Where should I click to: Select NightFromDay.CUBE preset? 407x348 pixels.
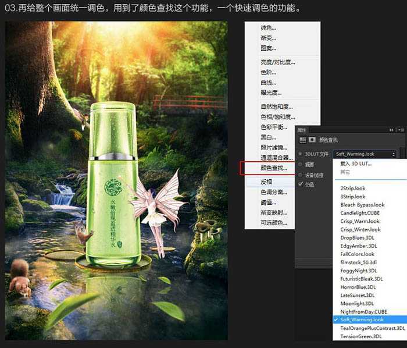[x=363, y=312]
